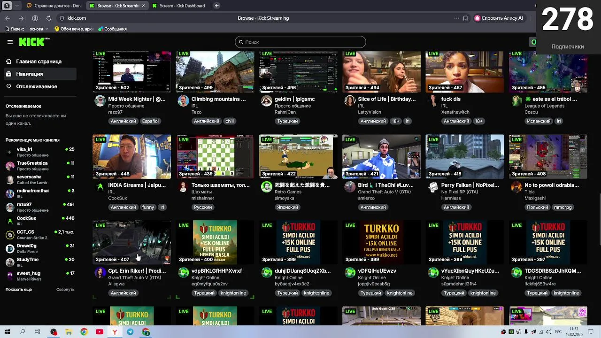Click 'Спросить Алису AI' button
The image size is (601, 338).
click(499, 18)
